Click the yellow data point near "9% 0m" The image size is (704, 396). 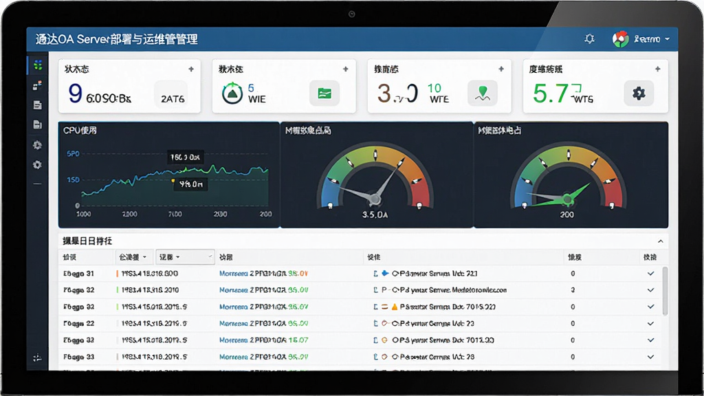(x=173, y=181)
